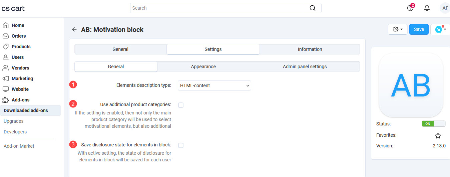Viewport: 450px width, 177px height.
Task: Open the blue hexagon icon dropdown
Action: (440, 29)
